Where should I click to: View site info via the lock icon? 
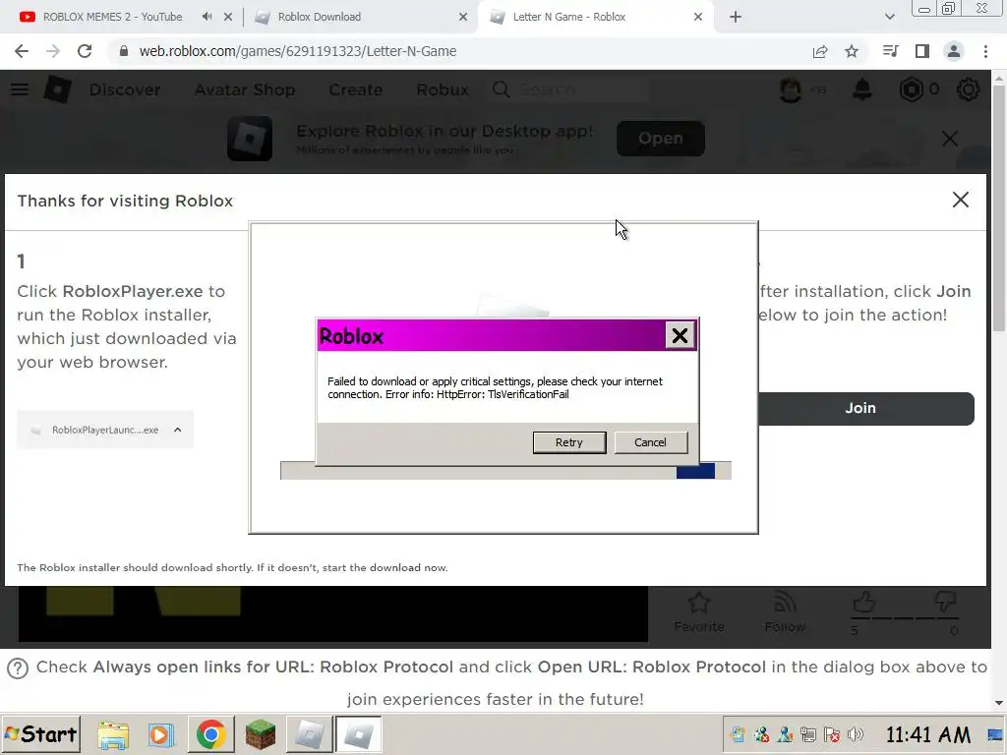pyautogui.click(x=124, y=51)
